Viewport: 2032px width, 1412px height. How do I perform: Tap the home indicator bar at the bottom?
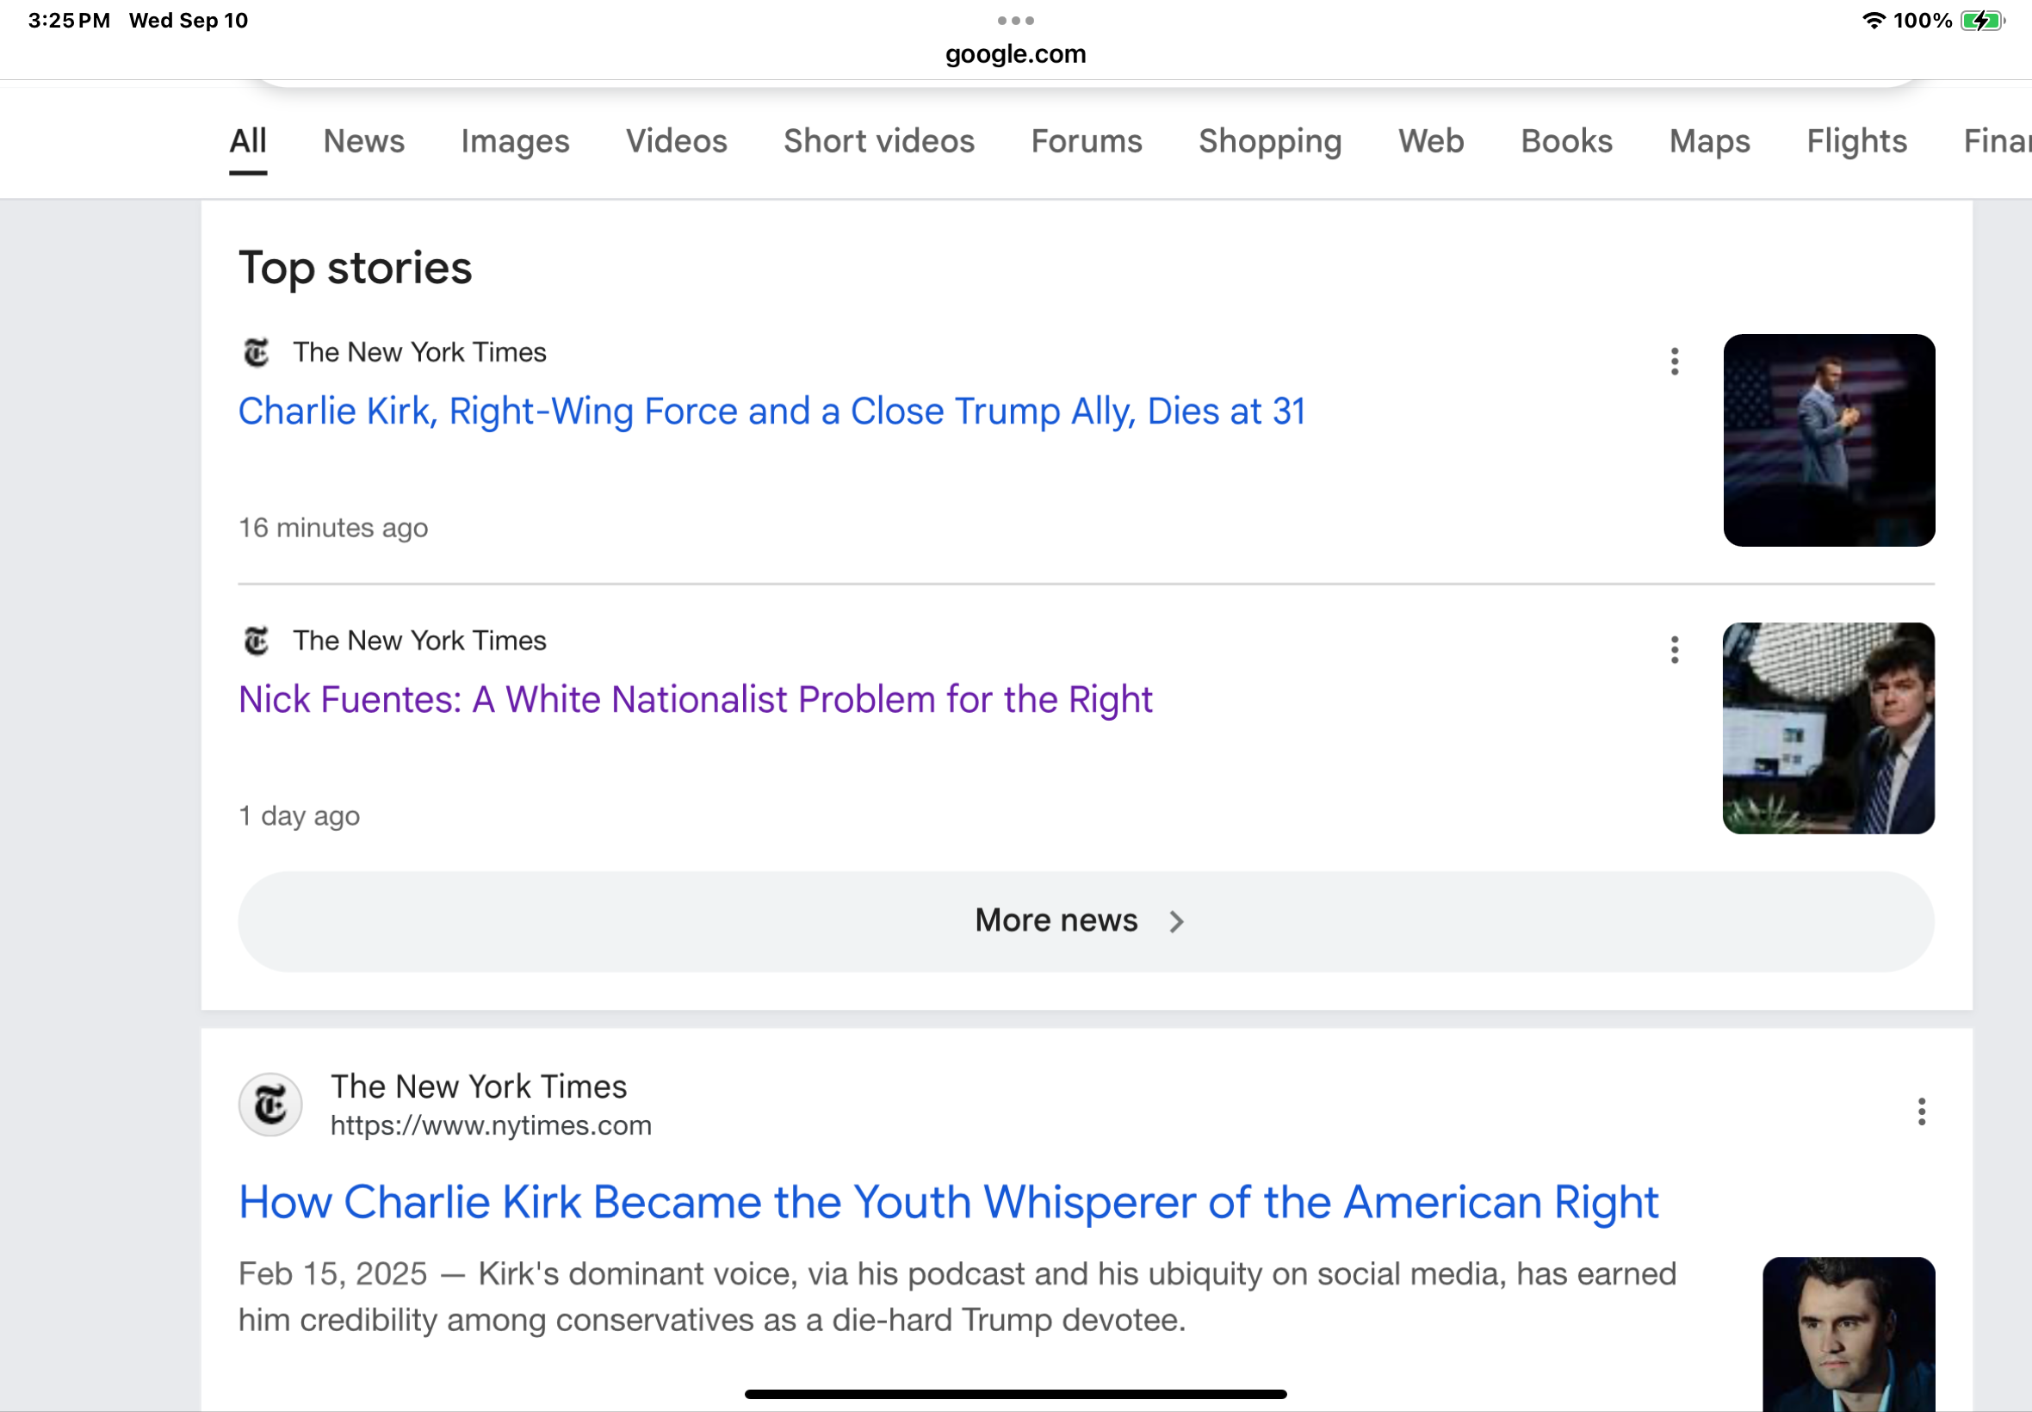(1015, 1393)
